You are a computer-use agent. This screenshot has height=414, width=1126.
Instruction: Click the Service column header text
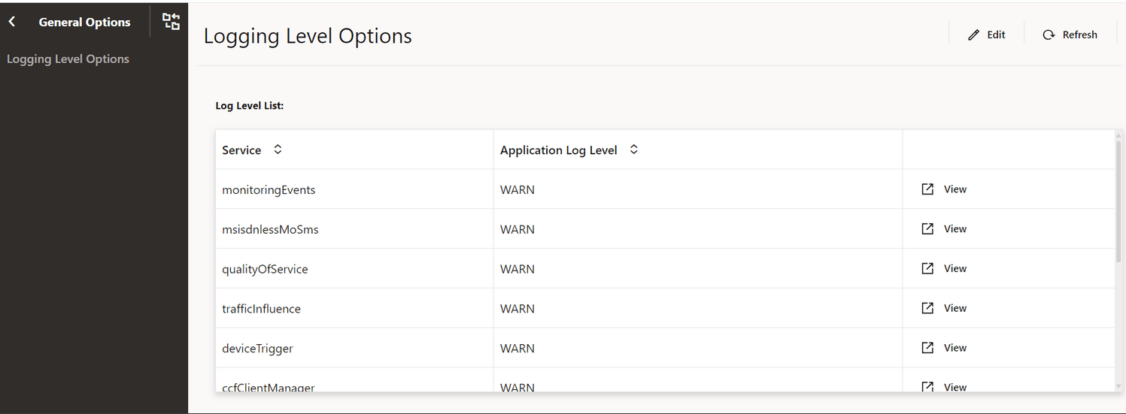coord(241,150)
